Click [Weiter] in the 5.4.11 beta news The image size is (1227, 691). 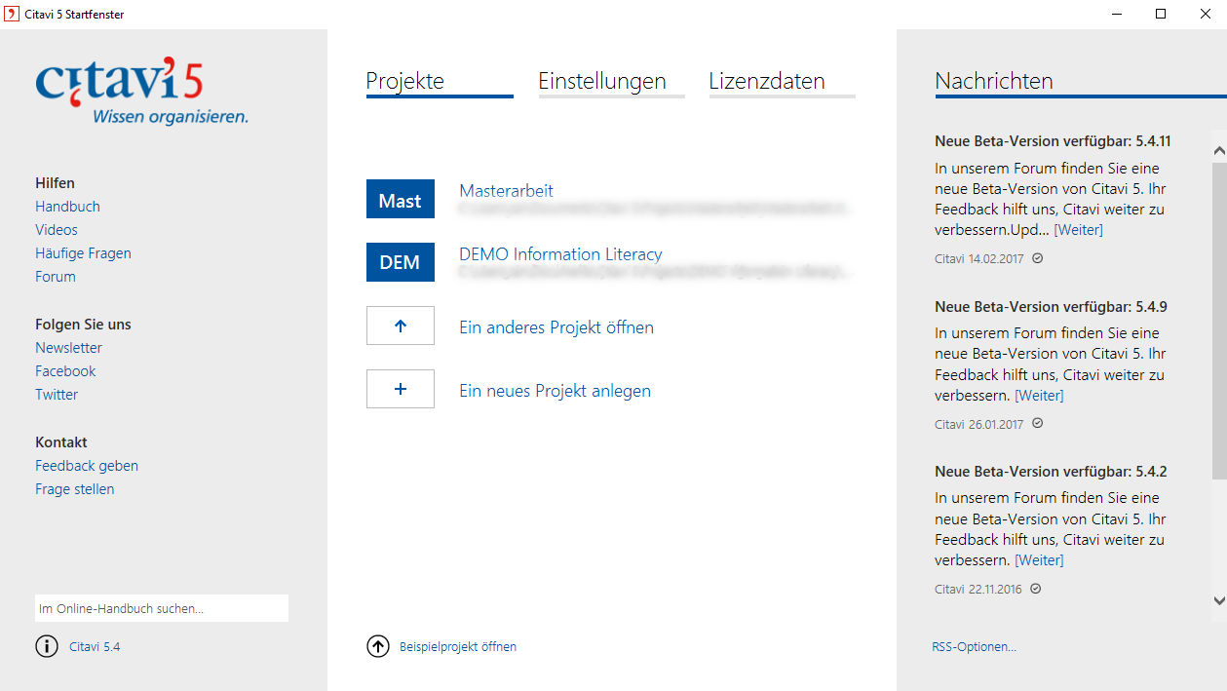[1078, 230]
